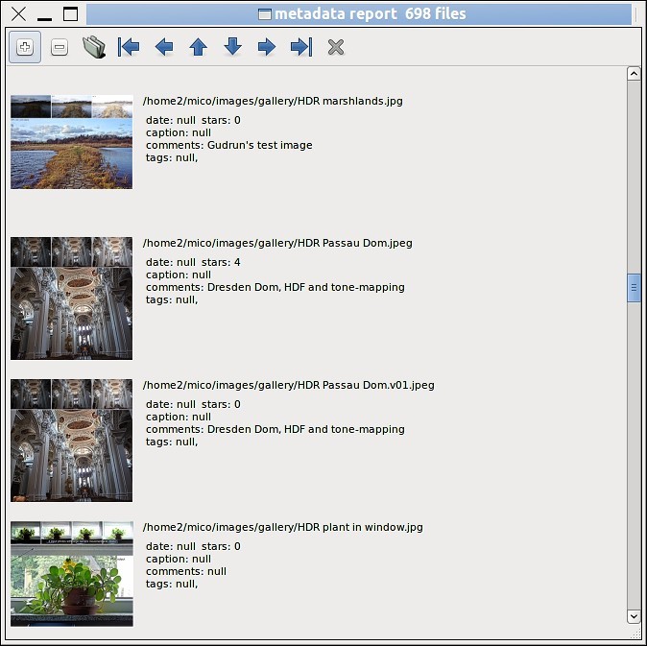Click the HDR plant in window.jpg path text
647x646 pixels.
(x=282, y=527)
